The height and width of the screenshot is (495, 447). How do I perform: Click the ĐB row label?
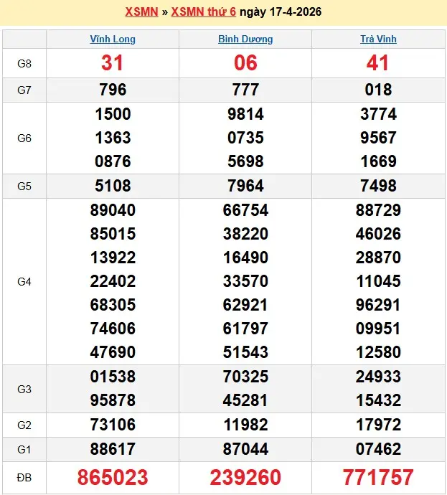[24, 477]
